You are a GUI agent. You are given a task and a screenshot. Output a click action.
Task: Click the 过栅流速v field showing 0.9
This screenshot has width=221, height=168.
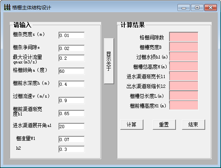click(71, 100)
